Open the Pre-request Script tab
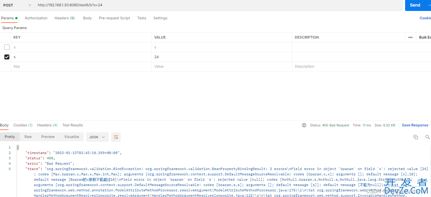 pos(114,18)
